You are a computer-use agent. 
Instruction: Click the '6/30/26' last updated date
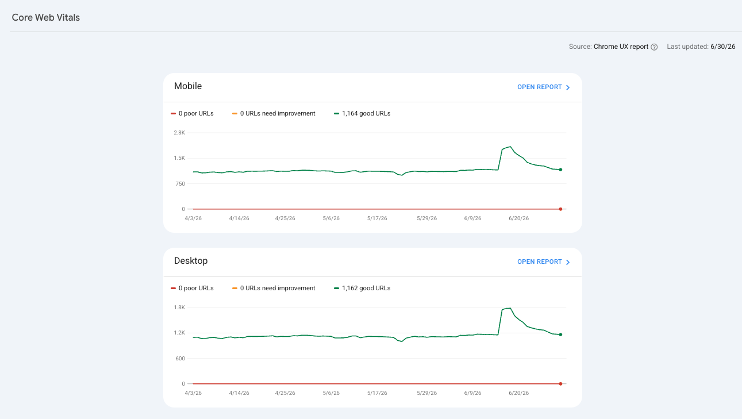tap(723, 47)
